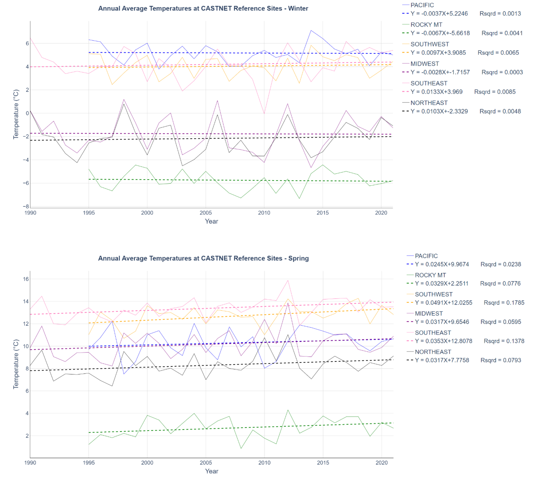This screenshot has height=477, width=554.
Task: Hide SOUTHEAST series in Winter legend
Action: point(428,83)
